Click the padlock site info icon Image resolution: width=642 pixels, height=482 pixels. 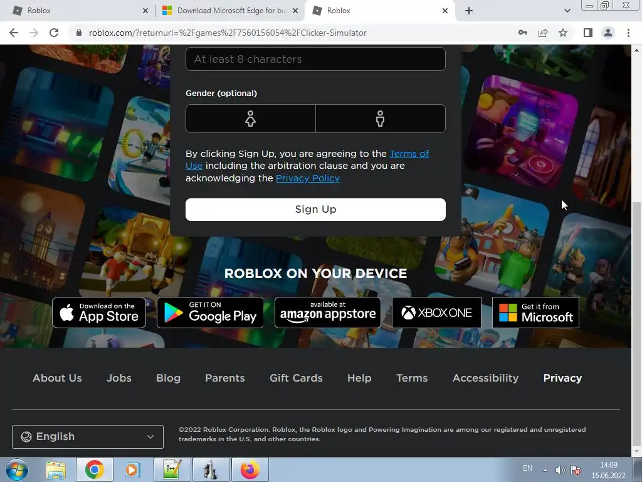79,33
